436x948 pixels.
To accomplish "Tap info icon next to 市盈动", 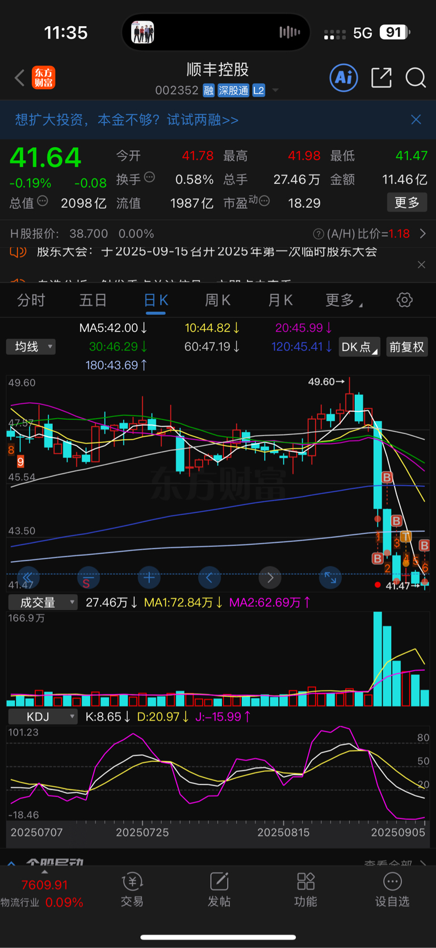I will (x=264, y=201).
